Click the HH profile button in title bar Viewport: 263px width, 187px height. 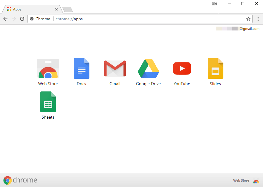214,4
